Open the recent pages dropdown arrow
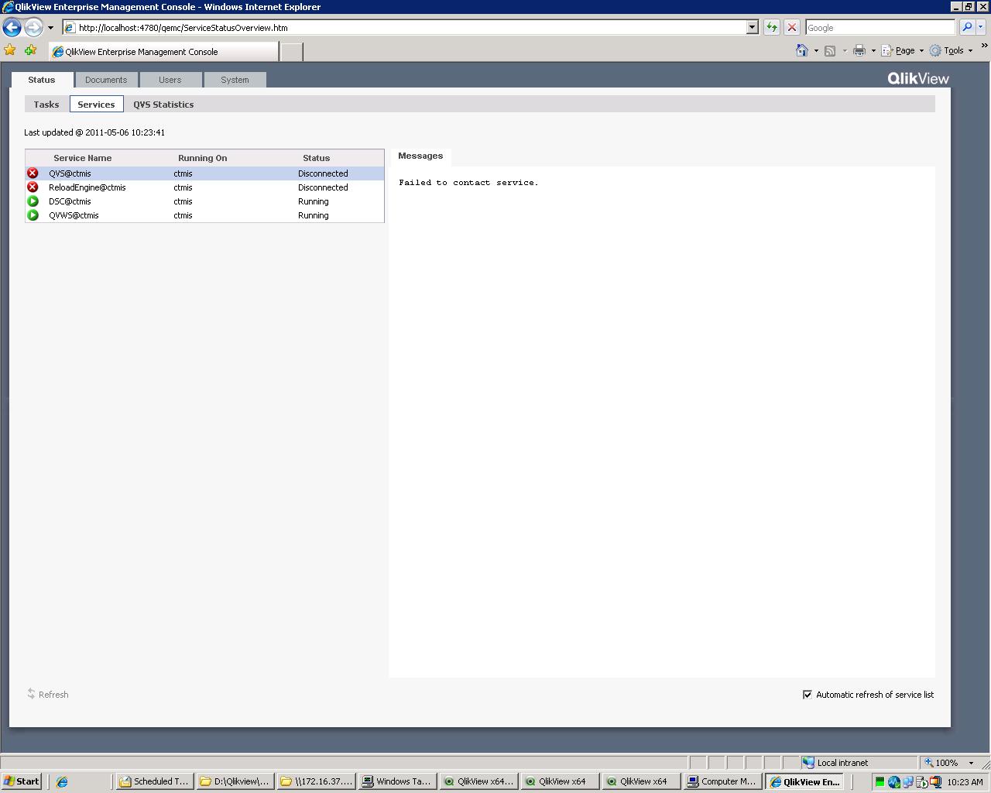Viewport: 991px width, 793px height. point(50,28)
